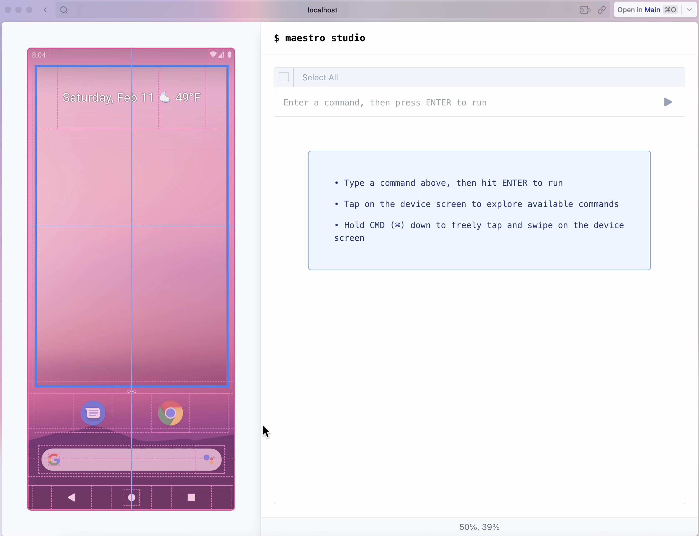
Task: Click the search magnifier icon in address bar
Action: click(64, 10)
